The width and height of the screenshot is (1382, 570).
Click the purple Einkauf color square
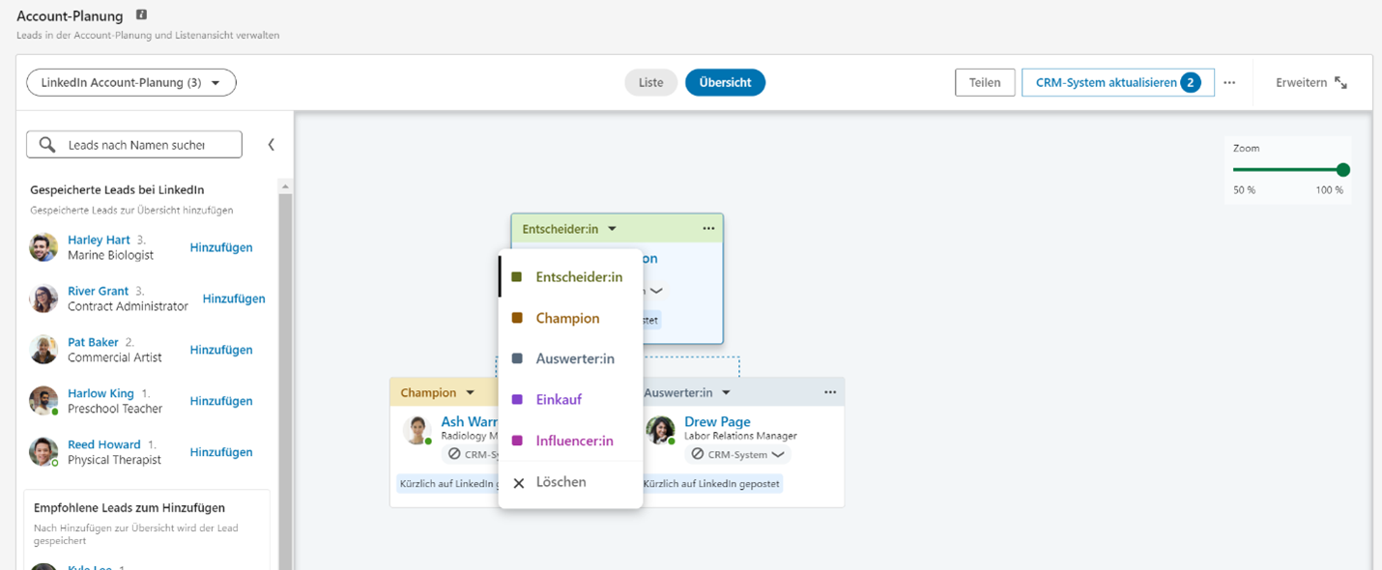click(x=517, y=400)
